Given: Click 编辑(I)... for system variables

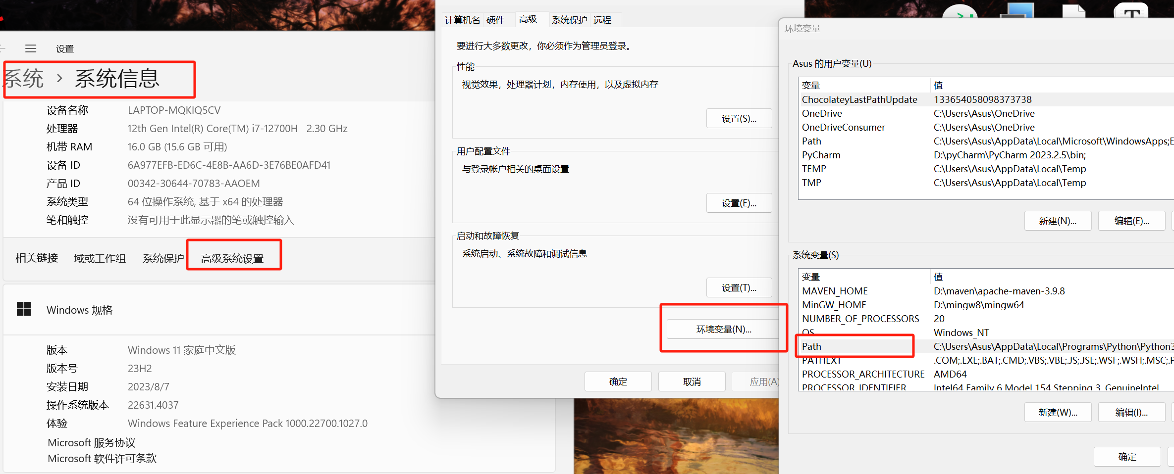Looking at the screenshot, I should click(1131, 412).
